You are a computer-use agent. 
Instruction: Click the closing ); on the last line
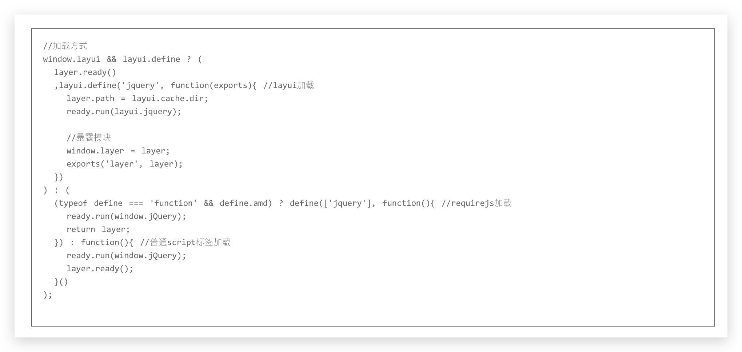[48, 295]
